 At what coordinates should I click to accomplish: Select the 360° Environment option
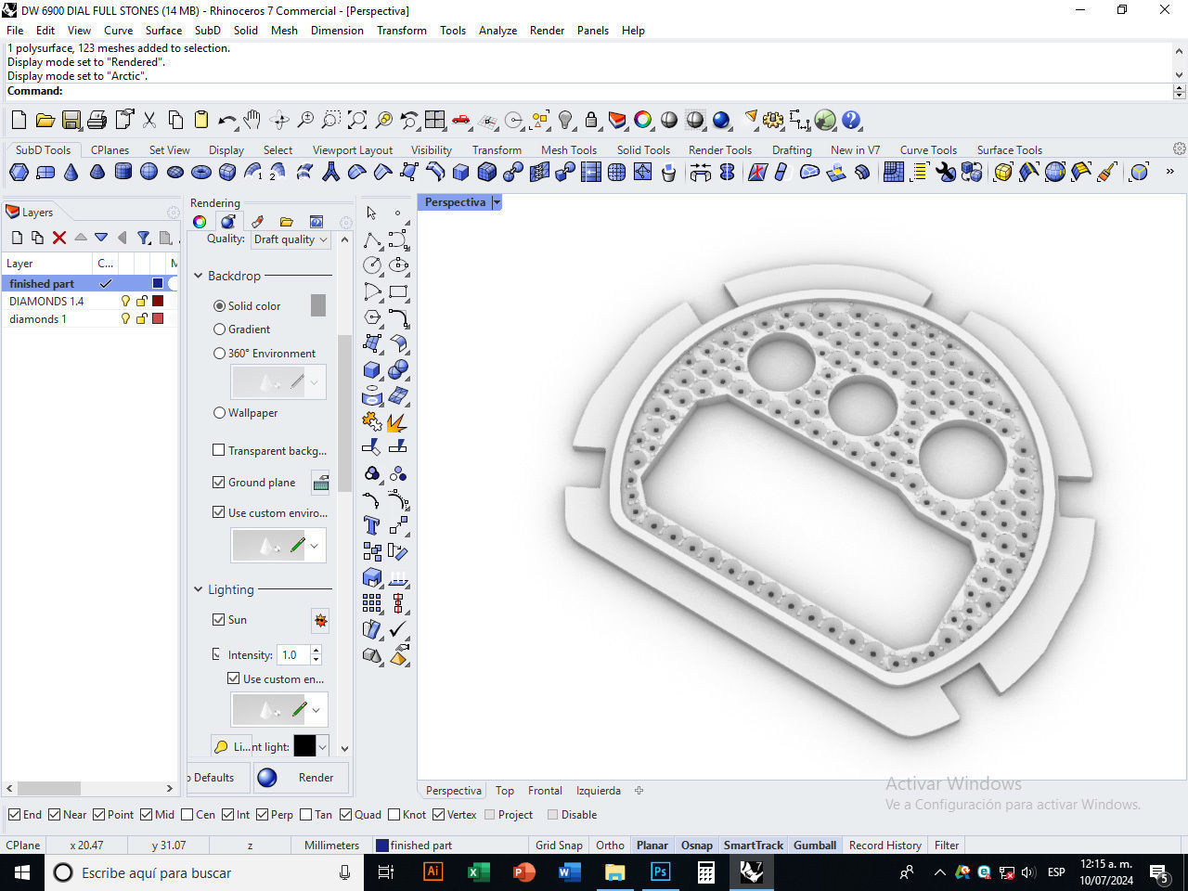[219, 353]
